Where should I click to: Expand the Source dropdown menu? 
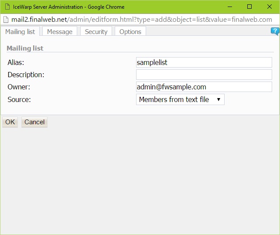(180, 99)
